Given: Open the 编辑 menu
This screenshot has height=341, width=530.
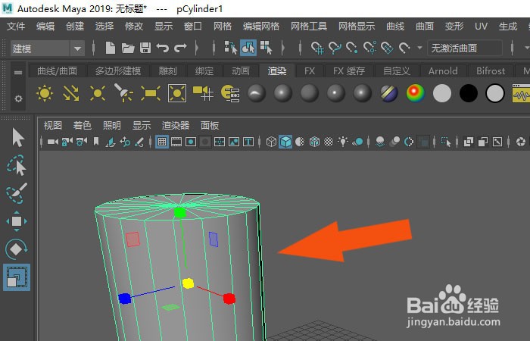Looking at the screenshot, I should point(45,26).
